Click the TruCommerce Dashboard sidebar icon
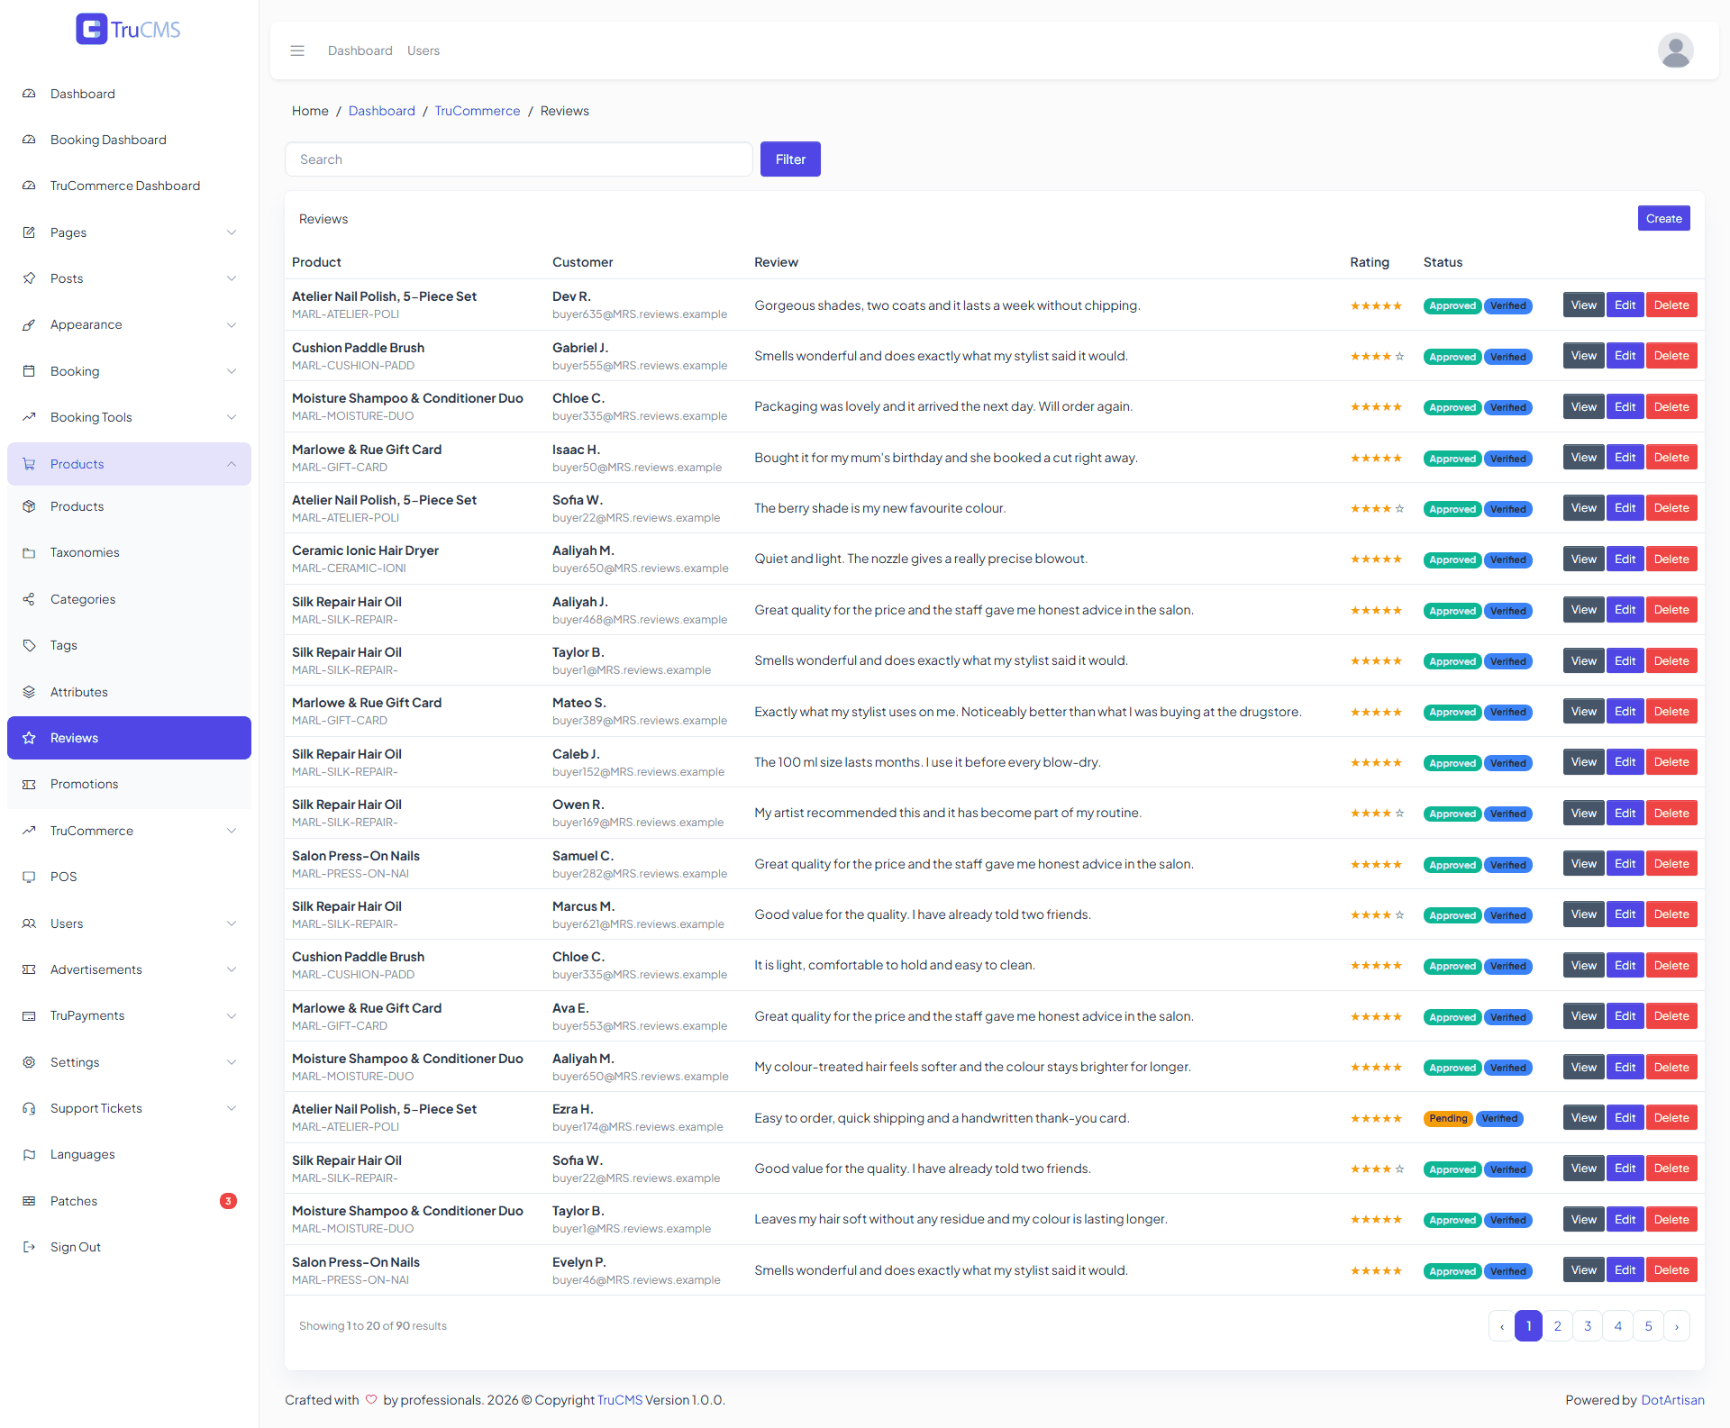This screenshot has height=1428, width=1730. [x=29, y=186]
